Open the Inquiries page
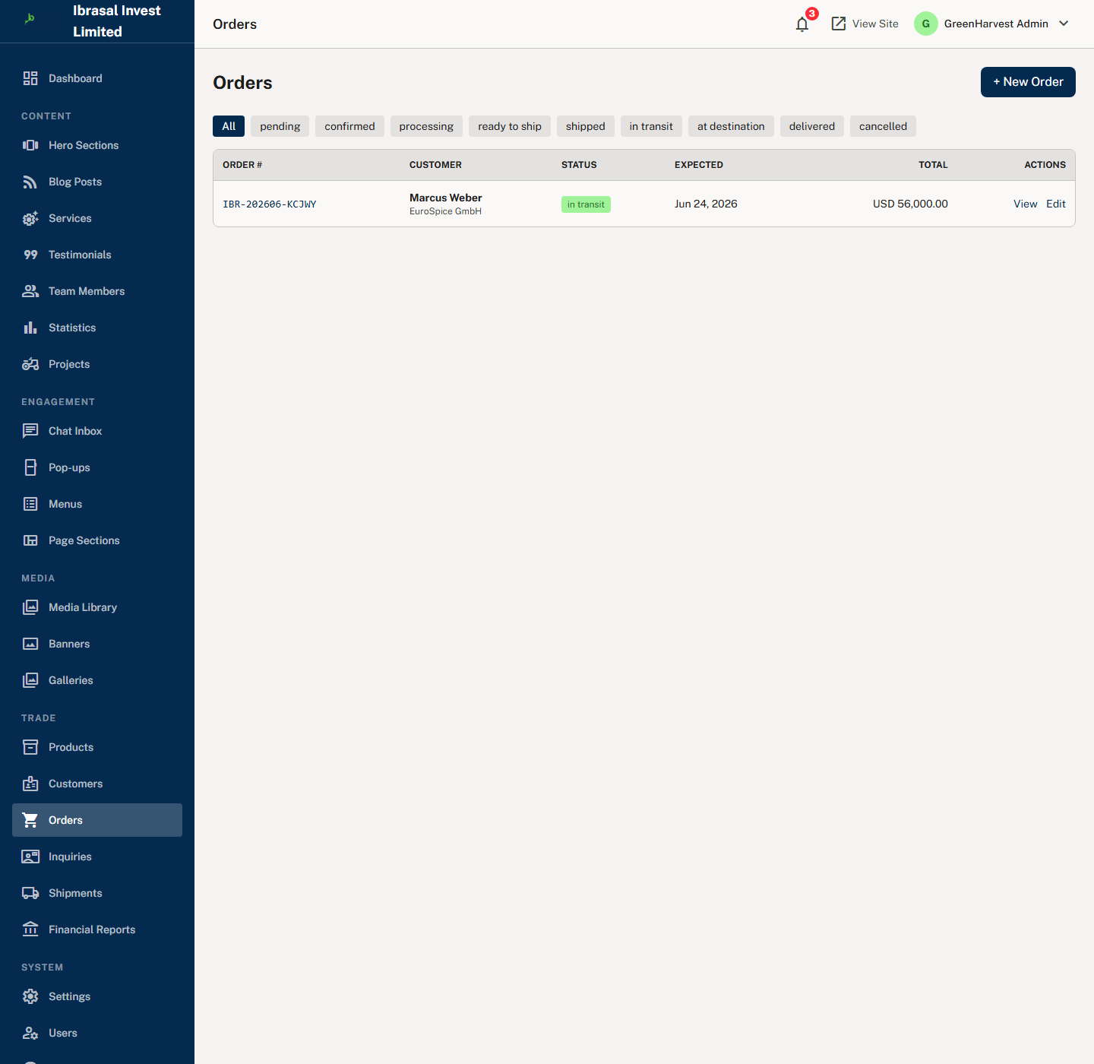Image resolution: width=1094 pixels, height=1064 pixels. 97,857
